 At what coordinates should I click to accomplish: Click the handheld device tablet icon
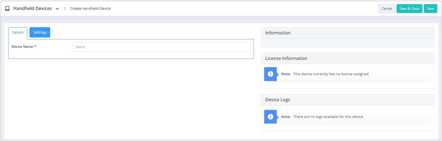7,9
